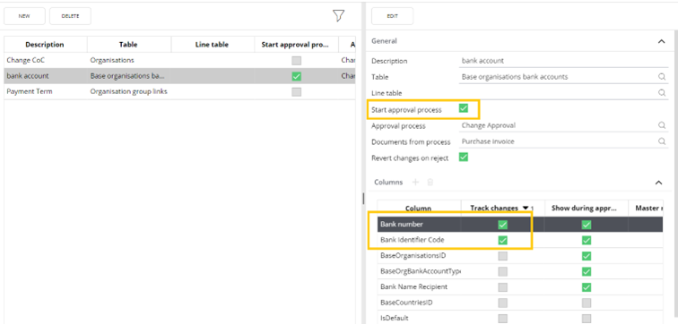Screen dimensions: 678x324
Task: Enable Track changes for BaseOrganisationsID
Action: [502, 256]
